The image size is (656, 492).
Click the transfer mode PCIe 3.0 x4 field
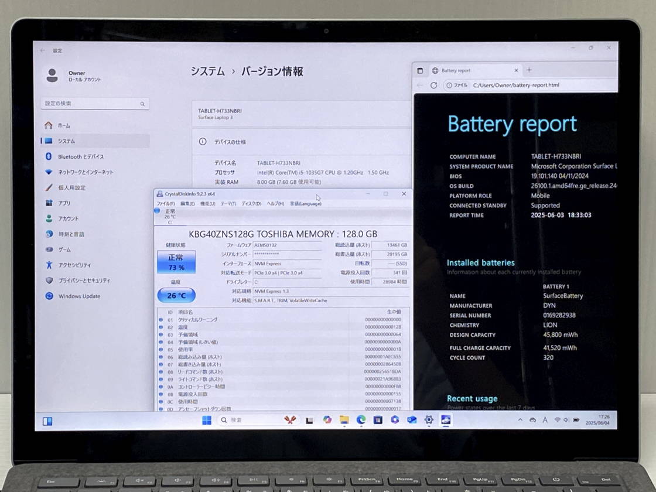[287, 273]
